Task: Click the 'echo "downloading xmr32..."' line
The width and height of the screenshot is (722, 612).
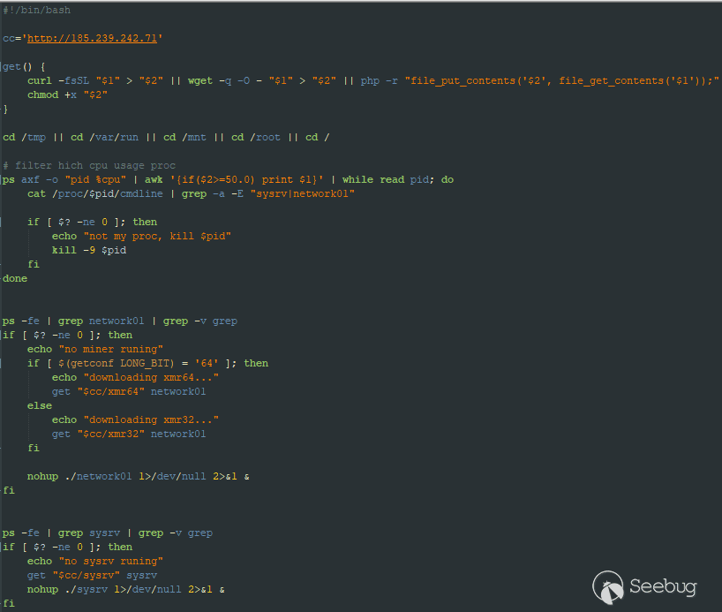Action: [135, 419]
